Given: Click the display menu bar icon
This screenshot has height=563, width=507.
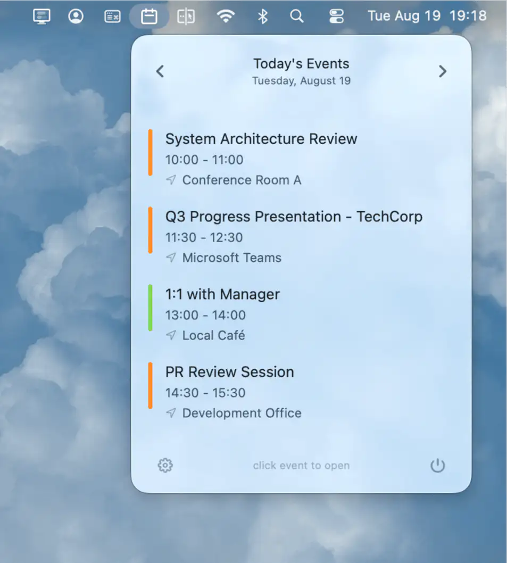Looking at the screenshot, I should tap(41, 16).
